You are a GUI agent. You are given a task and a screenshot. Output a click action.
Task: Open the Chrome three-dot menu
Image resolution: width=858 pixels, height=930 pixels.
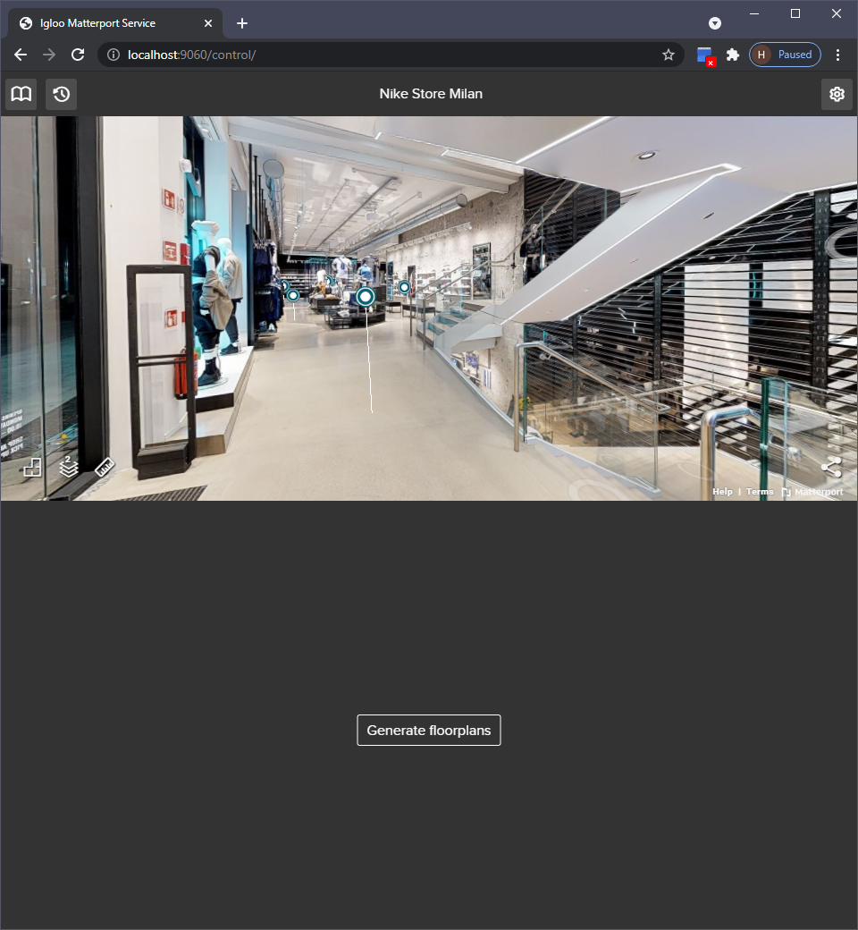point(837,55)
